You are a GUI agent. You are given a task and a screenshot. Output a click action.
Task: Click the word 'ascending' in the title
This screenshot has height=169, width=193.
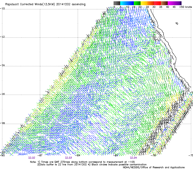click(x=79, y=4)
